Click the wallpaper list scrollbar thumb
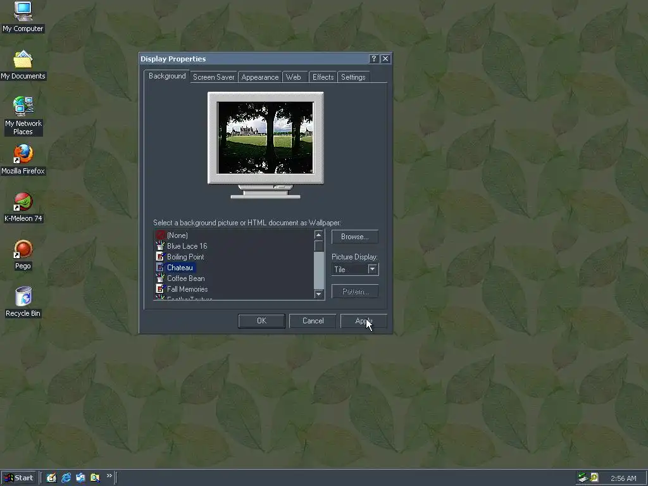This screenshot has width=648, height=486. click(x=319, y=246)
